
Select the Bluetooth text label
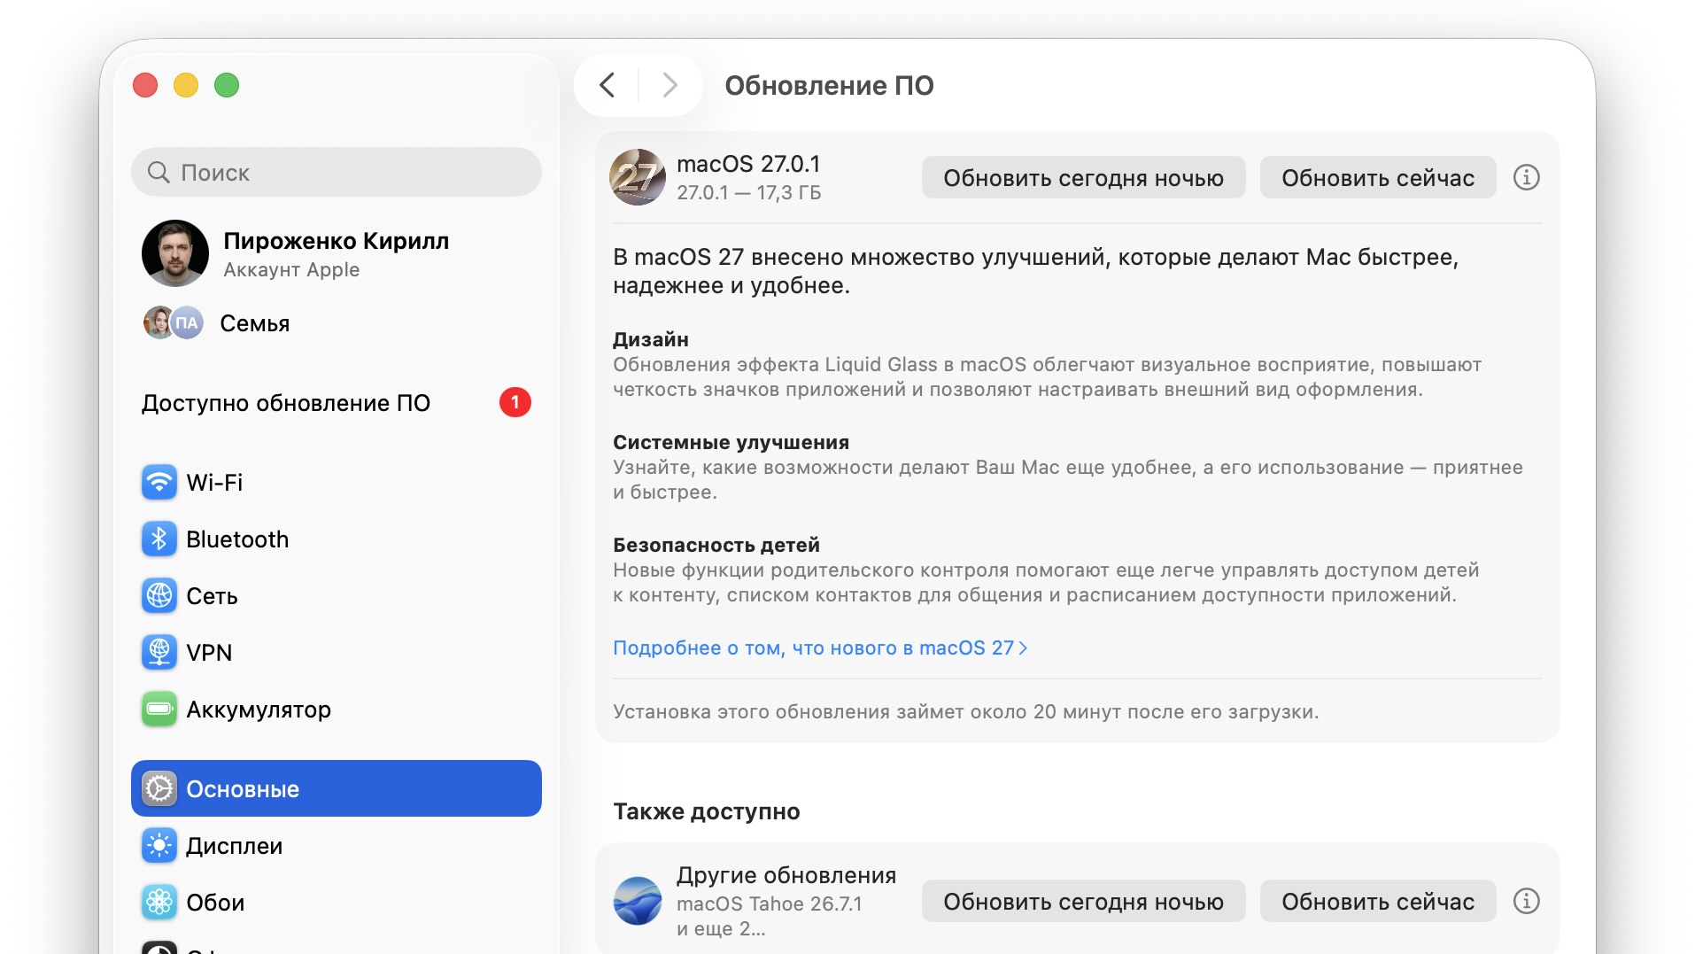point(237,539)
